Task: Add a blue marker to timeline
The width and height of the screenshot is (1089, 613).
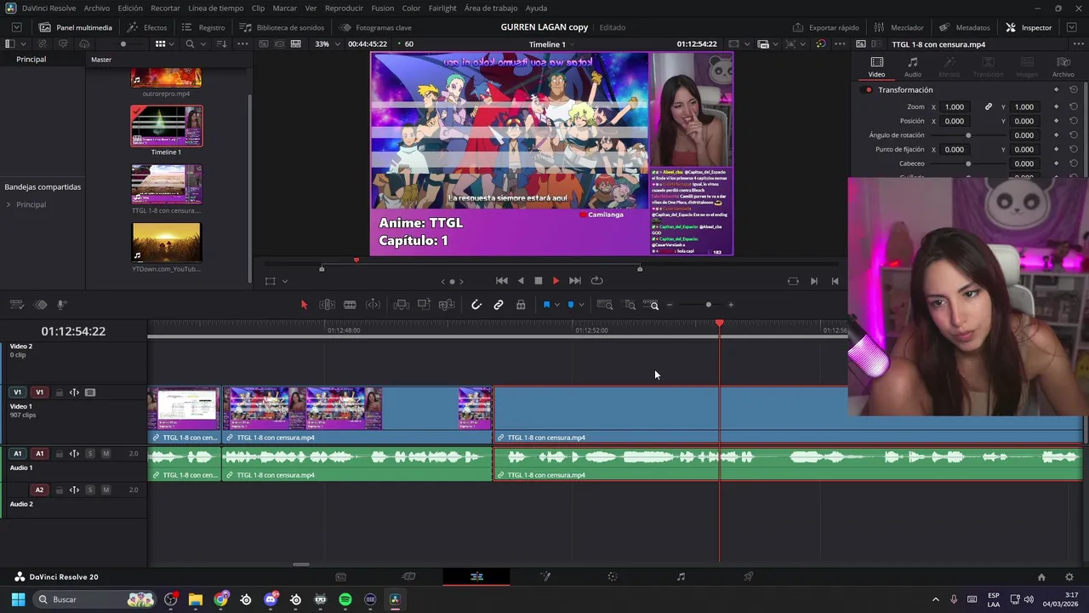Action: [571, 305]
